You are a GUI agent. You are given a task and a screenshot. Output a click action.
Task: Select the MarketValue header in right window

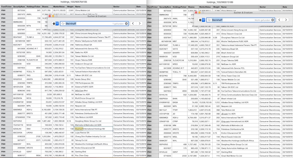pyautogui.click(x=205, y=7)
